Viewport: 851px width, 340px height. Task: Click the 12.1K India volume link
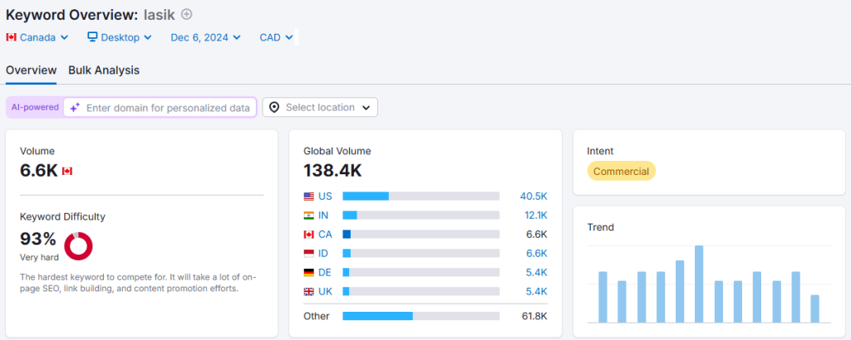tap(534, 216)
